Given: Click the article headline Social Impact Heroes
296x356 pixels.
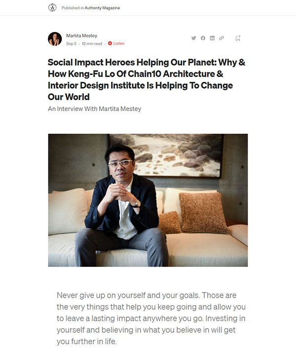Looking at the screenshot, I should [x=147, y=79].
